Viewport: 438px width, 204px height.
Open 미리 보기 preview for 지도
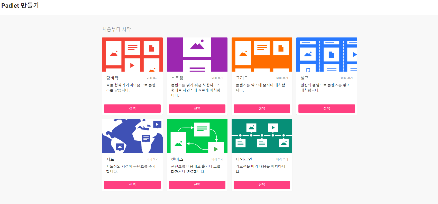point(153,159)
